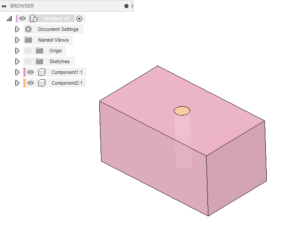The width and height of the screenshot is (295, 246).
Task: Expand the Sketches folder
Action: [x=17, y=61]
